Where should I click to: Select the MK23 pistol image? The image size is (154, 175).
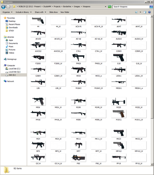click(x=119, y=133)
